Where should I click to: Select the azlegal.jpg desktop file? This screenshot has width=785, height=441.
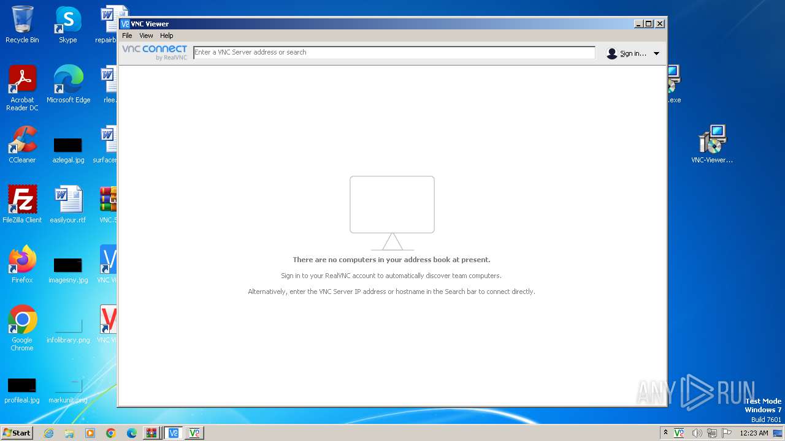coord(68,150)
